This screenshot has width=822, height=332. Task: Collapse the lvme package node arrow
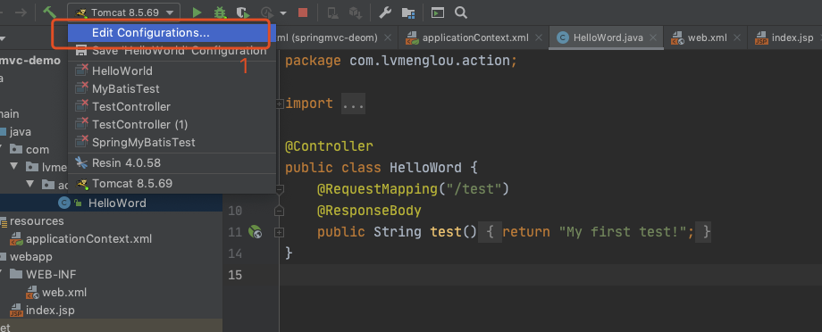[x=14, y=167]
